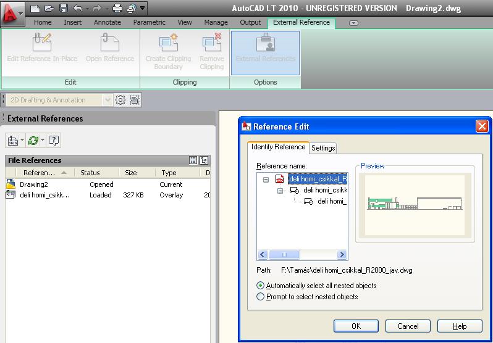Save the drawing with the floppy icon
The height and width of the screenshot is (343, 493).
coord(64,8)
